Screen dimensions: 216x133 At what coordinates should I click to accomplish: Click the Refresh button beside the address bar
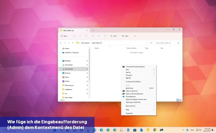coord(151,43)
